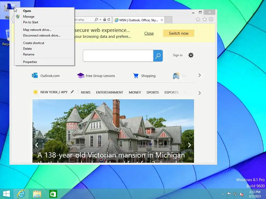The width and height of the screenshot is (266, 199).
Task: Choose Rename from the context menu
Action: pyautogui.click(x=44, y=54)
